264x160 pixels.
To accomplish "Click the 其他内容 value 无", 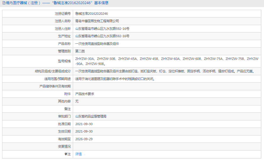I will tap(77, 101).
